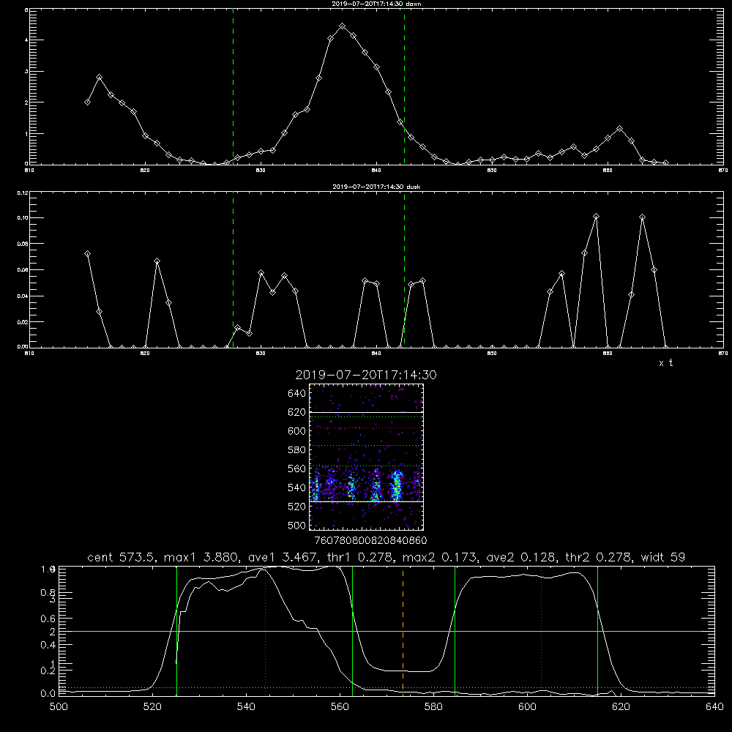Click the dawn curve's late small peak near 861
The height and width of the screenshot is (732, 732).
pos(619,128)
